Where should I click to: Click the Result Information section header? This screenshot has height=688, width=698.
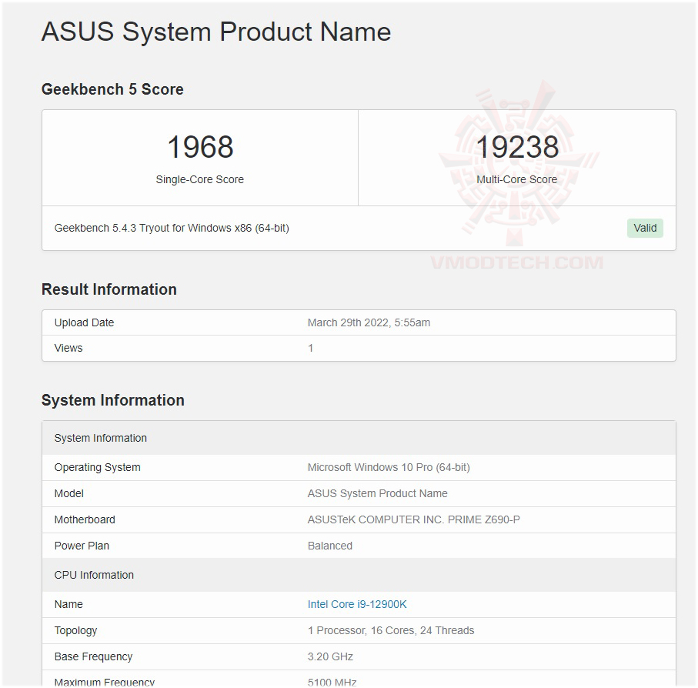tap(109, 289)
